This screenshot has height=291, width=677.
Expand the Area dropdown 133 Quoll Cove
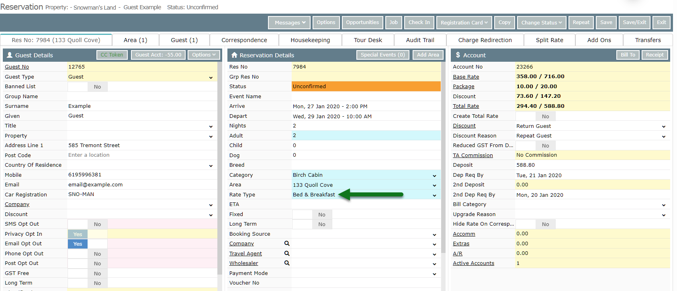(x=434, y=185)
